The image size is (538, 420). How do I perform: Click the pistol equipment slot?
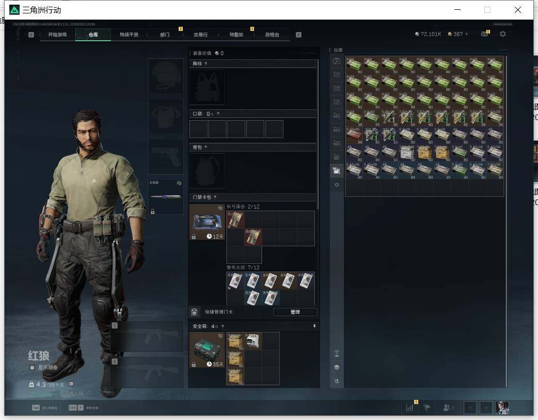tap(166, 157)
